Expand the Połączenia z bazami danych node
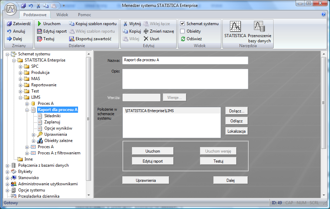 pyautogui.click(x=7, y=166)
